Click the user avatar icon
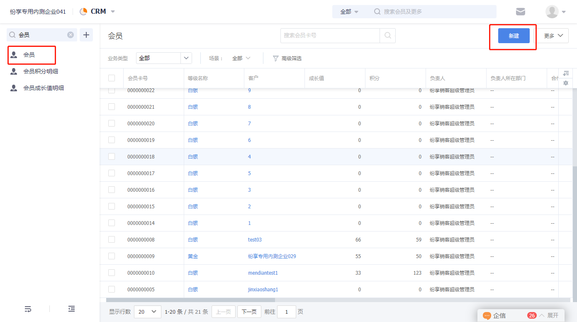 (552, 12)
